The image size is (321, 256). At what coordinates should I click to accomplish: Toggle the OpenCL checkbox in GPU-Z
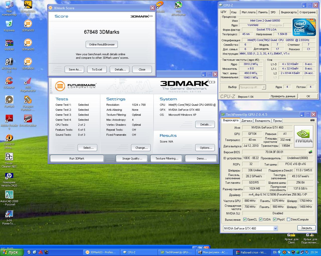click(245, 219)
